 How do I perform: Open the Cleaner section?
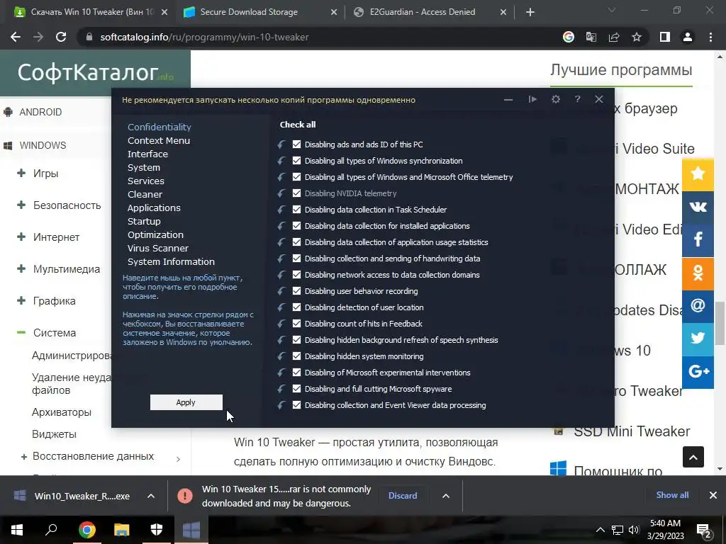(x=145, y=194)
